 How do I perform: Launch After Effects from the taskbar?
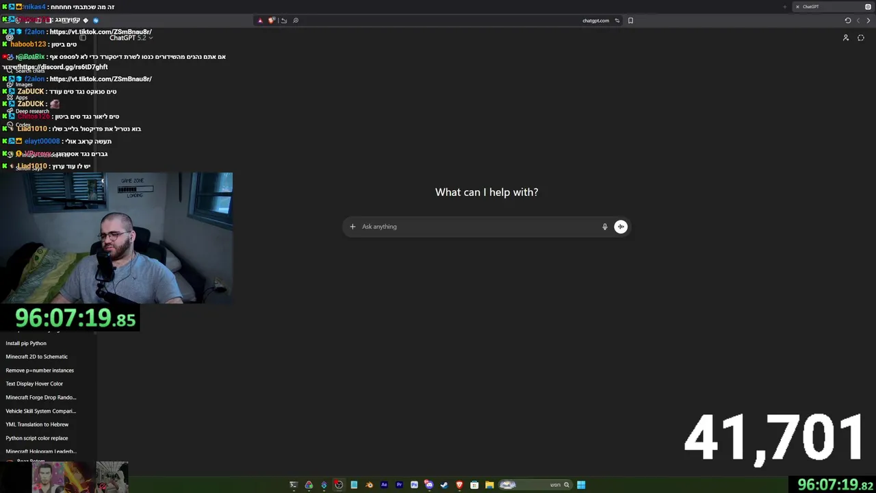point(384,485)
